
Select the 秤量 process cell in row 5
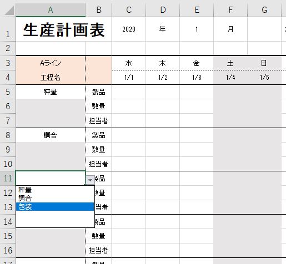point(51,92)
